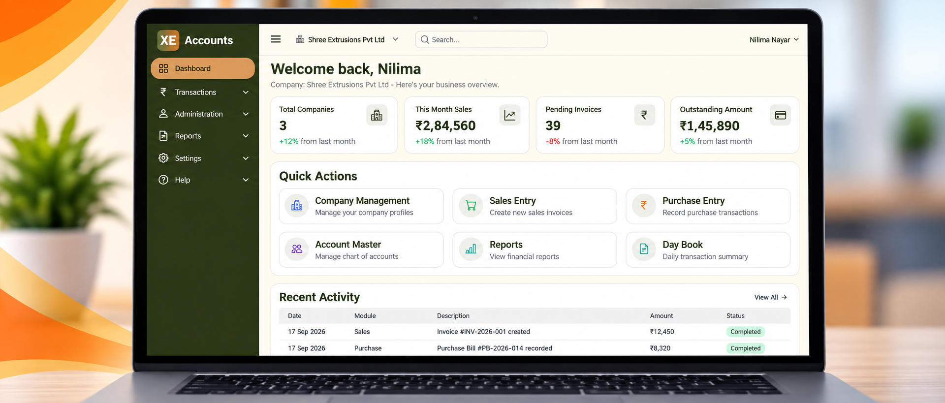This screenshot has height=403, width=945.
Task: Click the Help question mark icon
Action: [163, 180]
